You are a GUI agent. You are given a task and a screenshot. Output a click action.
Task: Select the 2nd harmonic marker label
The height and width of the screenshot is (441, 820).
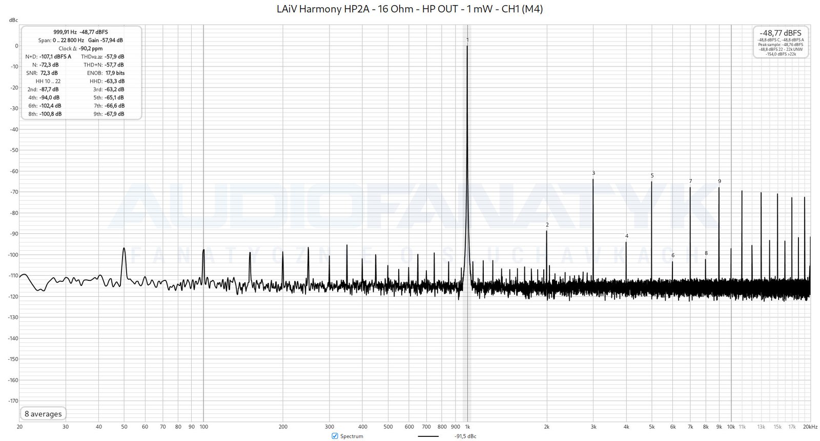click(547, 225)
